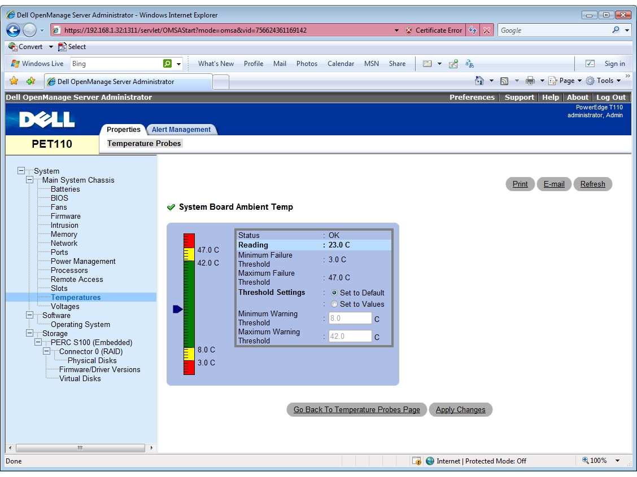
Task: Select Voltages in the system tree
Action: pos(65,306)
